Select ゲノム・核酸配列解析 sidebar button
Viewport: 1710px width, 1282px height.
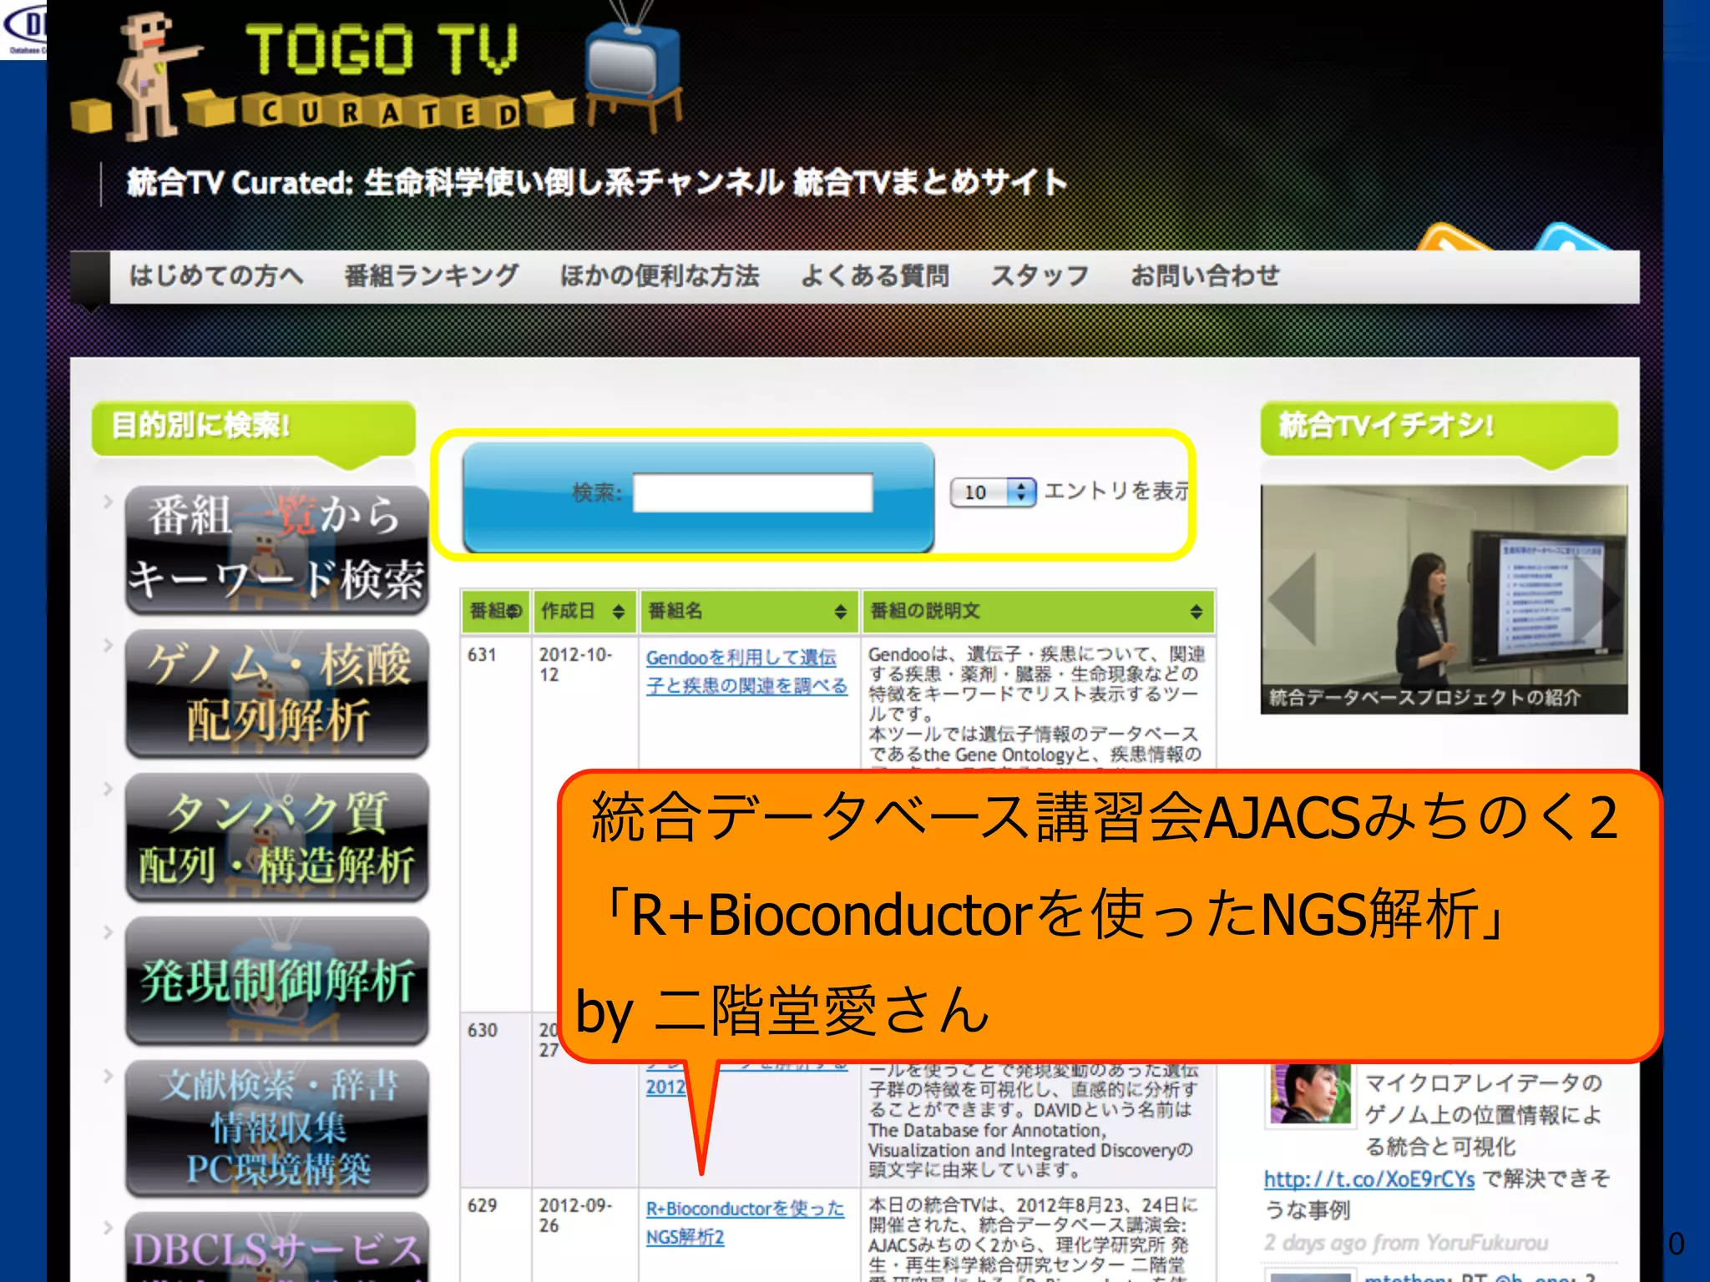[276, 693]
